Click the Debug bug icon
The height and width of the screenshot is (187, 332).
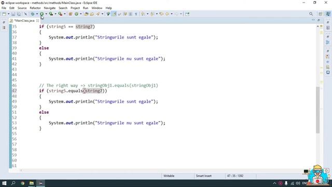(33, 14)
